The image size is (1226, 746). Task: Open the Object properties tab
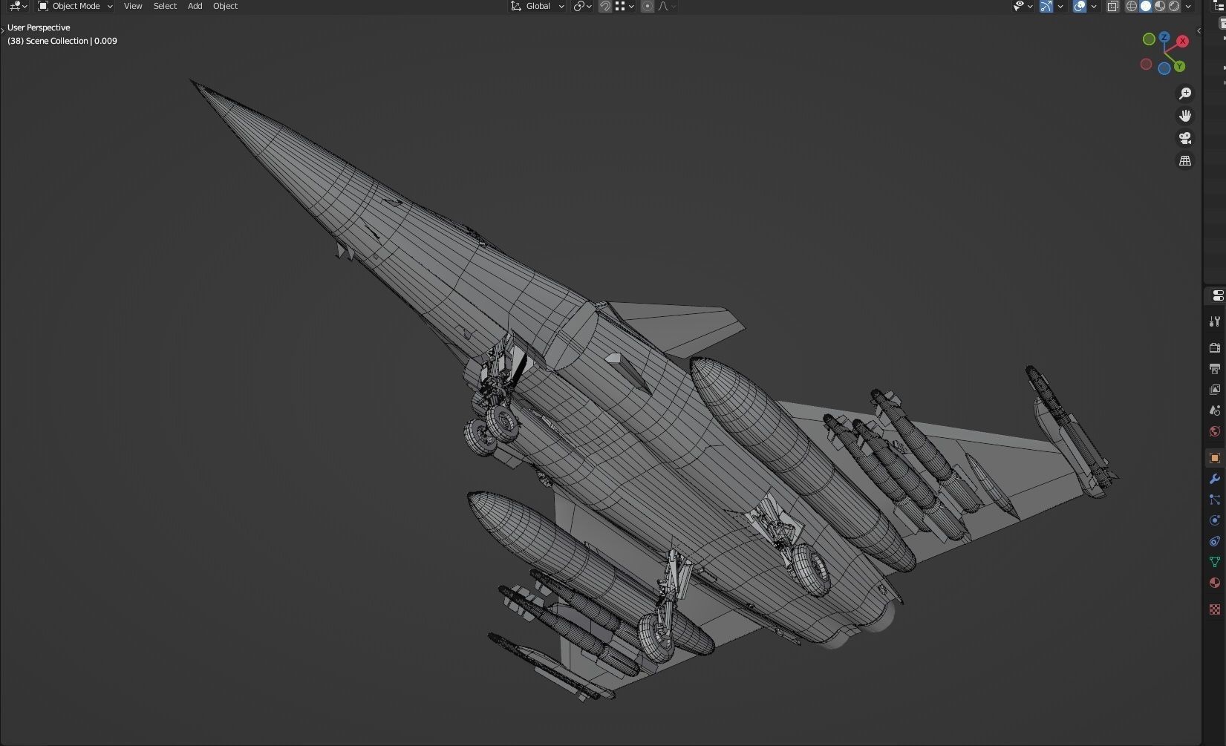1215,458
